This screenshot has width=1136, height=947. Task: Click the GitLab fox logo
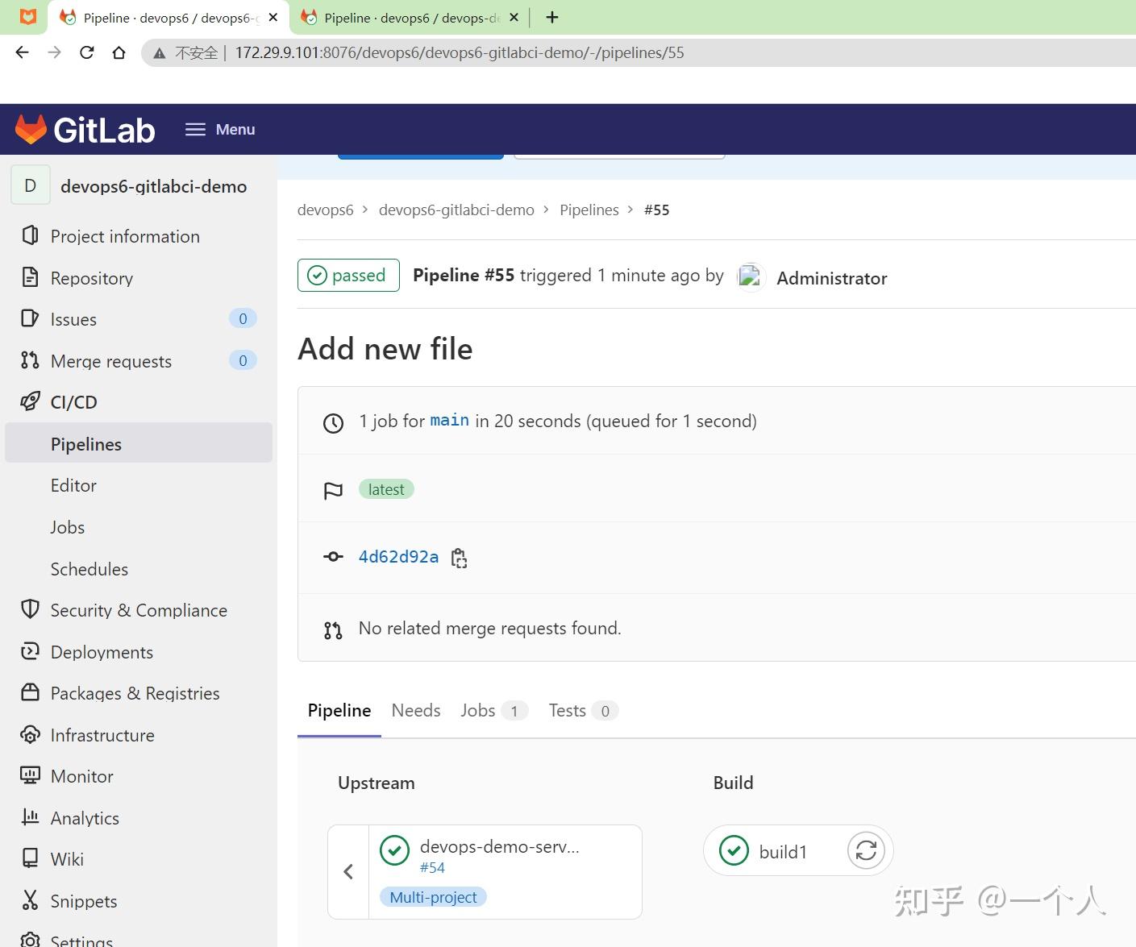click(x=31, y=127)
